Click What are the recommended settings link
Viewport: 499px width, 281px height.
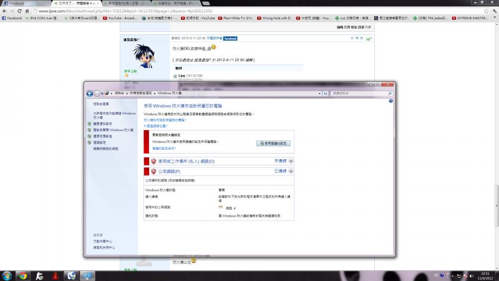coord(164,149)
